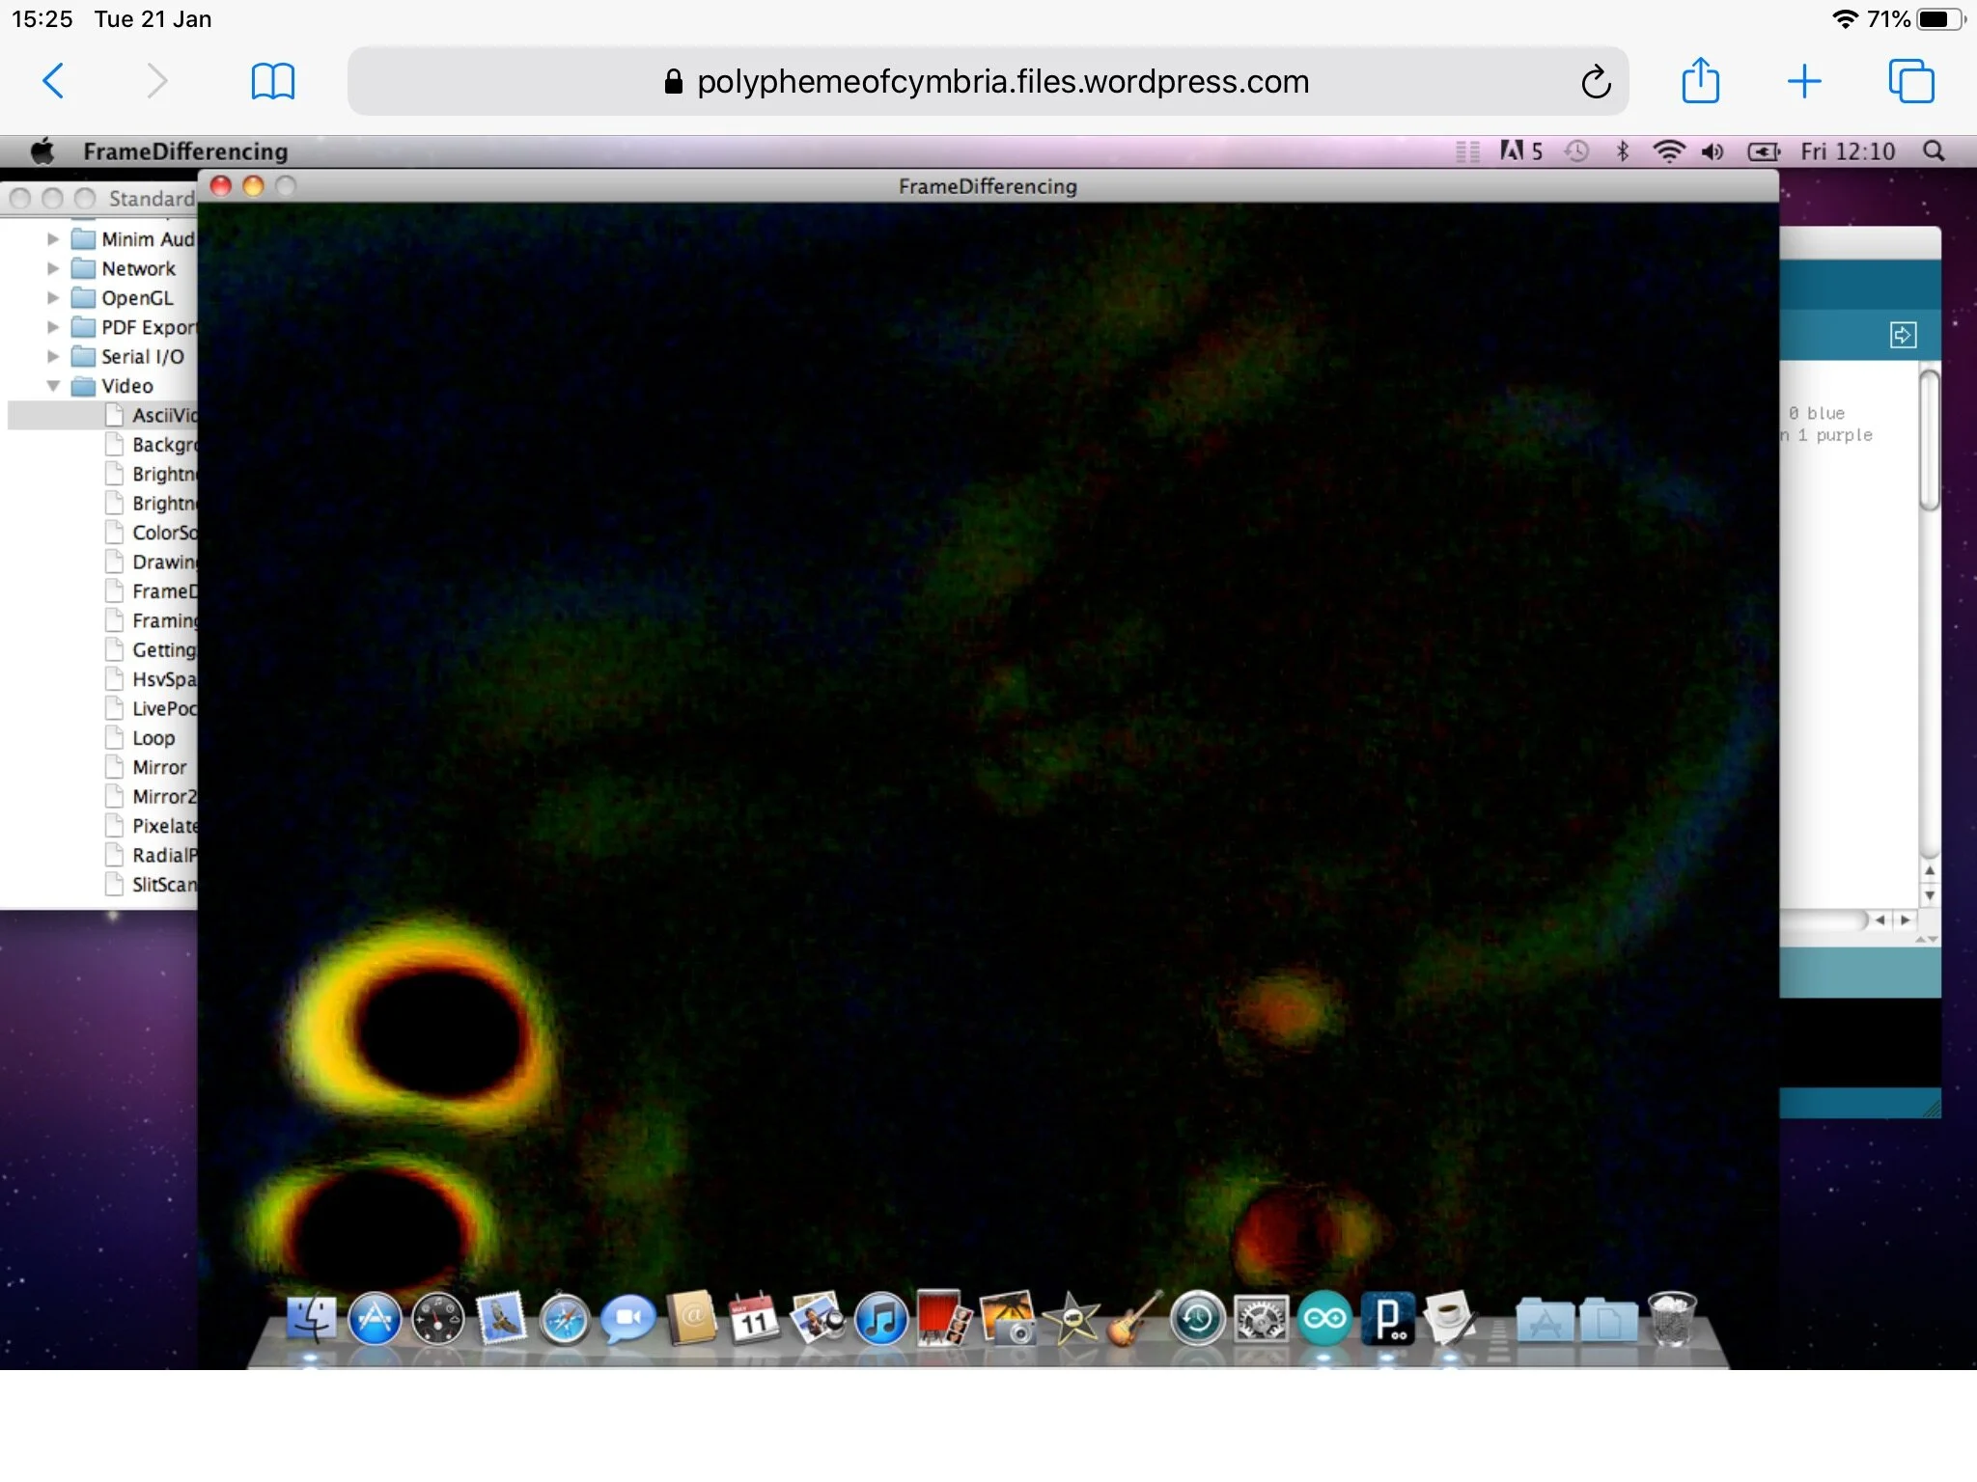Open Photo Booth from the dock
The image size is (1977, 1482).
click(x=943, y=1319)
